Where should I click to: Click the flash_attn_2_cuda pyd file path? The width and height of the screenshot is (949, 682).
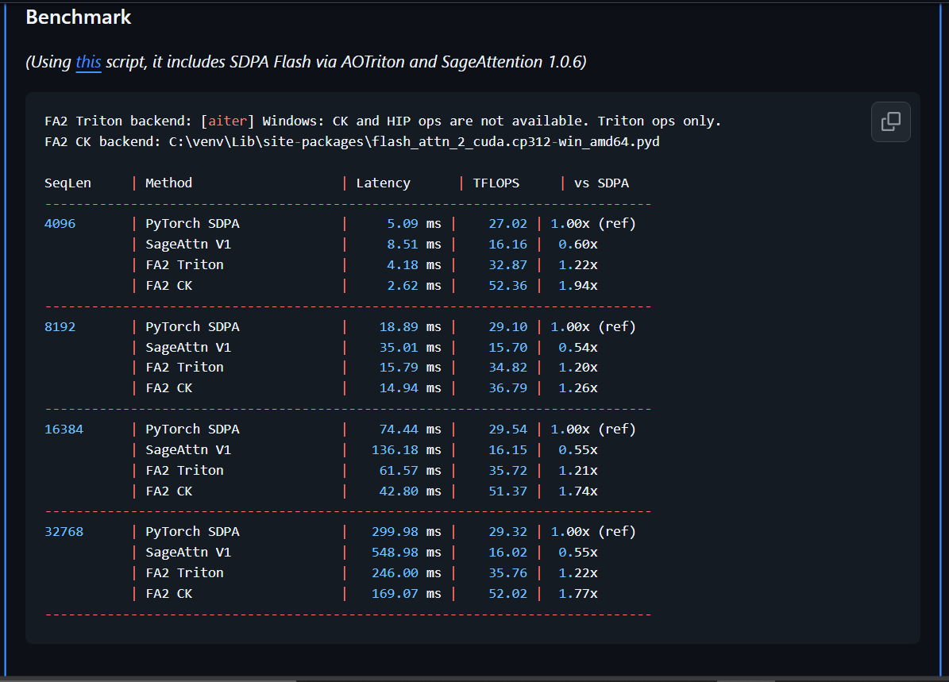click(x=414, y=141)
